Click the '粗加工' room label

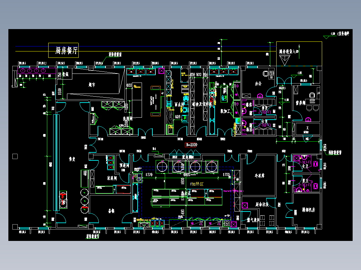225,111
